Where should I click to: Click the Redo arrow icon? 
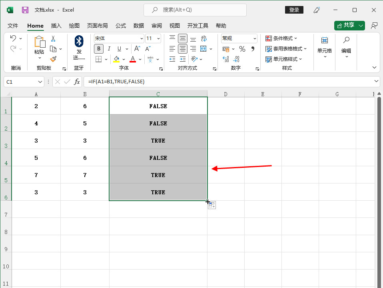13,49
